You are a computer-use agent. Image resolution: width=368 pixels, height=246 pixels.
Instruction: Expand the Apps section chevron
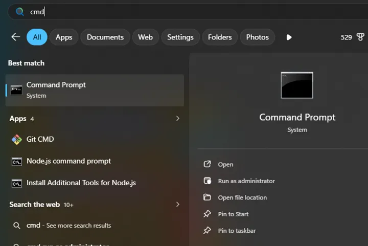point(177,119)
